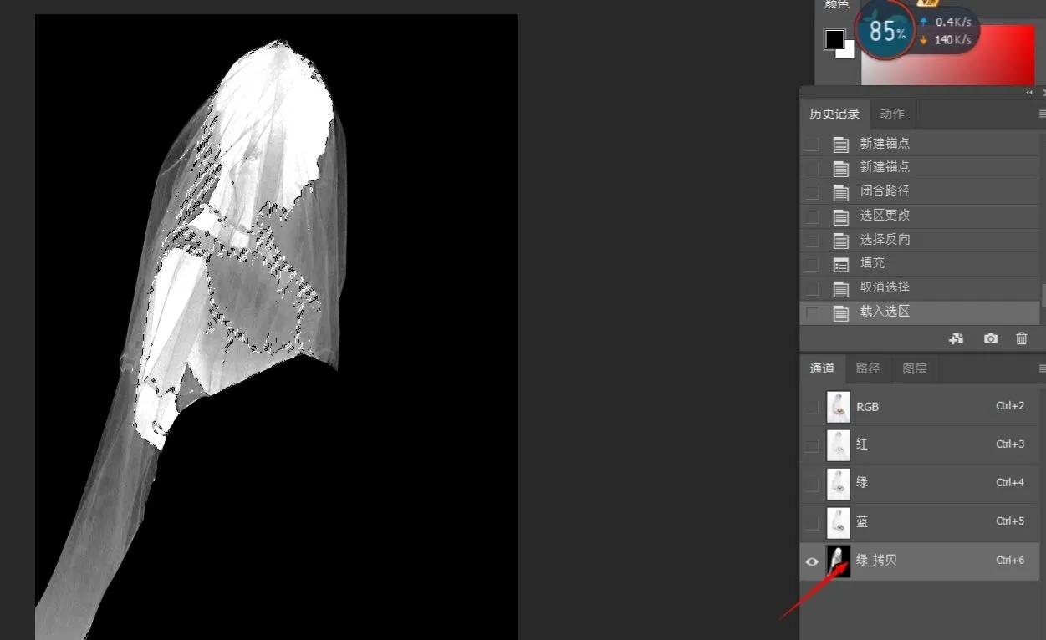The height and width of the screenshot is (640, 1046).
Task: Click the camera icon to create snapshot
Action: point(991,338)
